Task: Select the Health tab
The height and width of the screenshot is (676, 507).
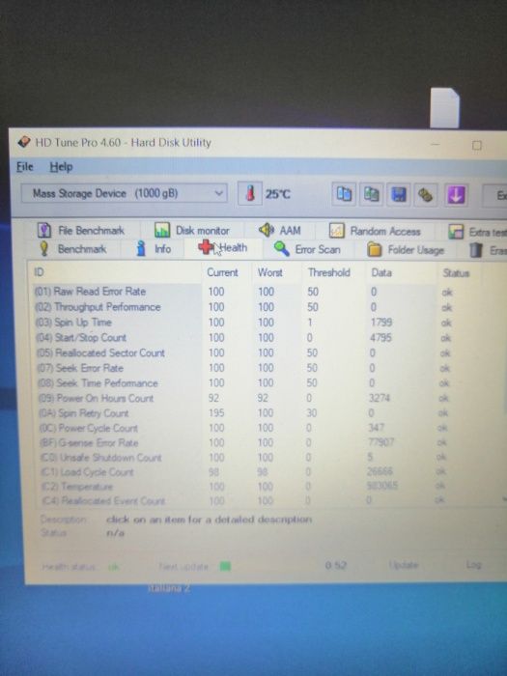Action: (223, 248)
